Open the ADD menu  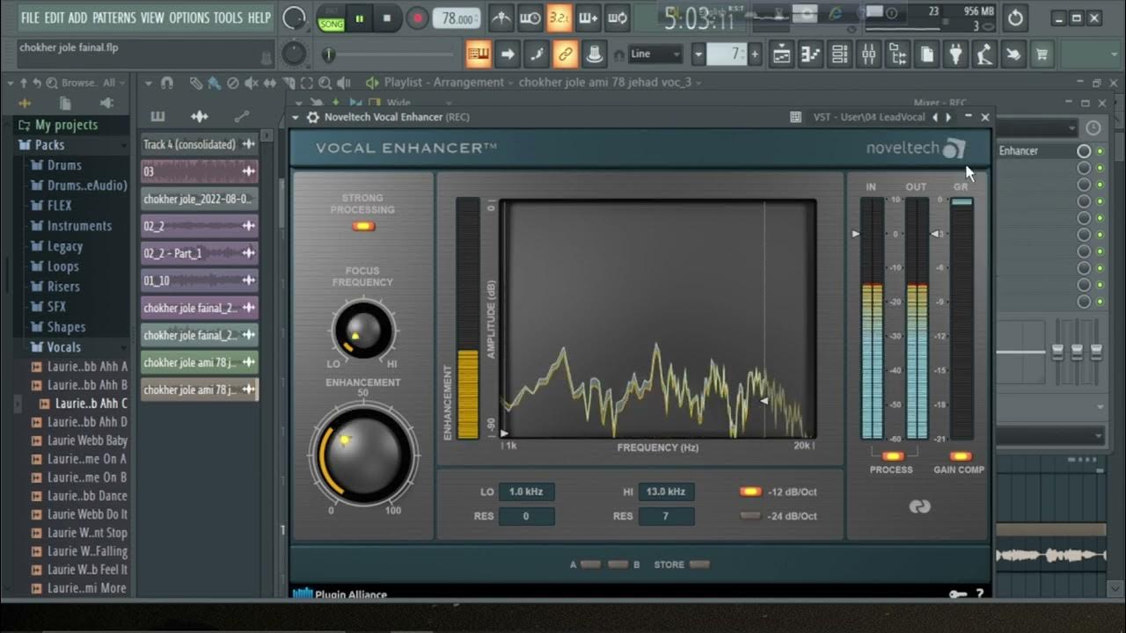tap(78, 18)
